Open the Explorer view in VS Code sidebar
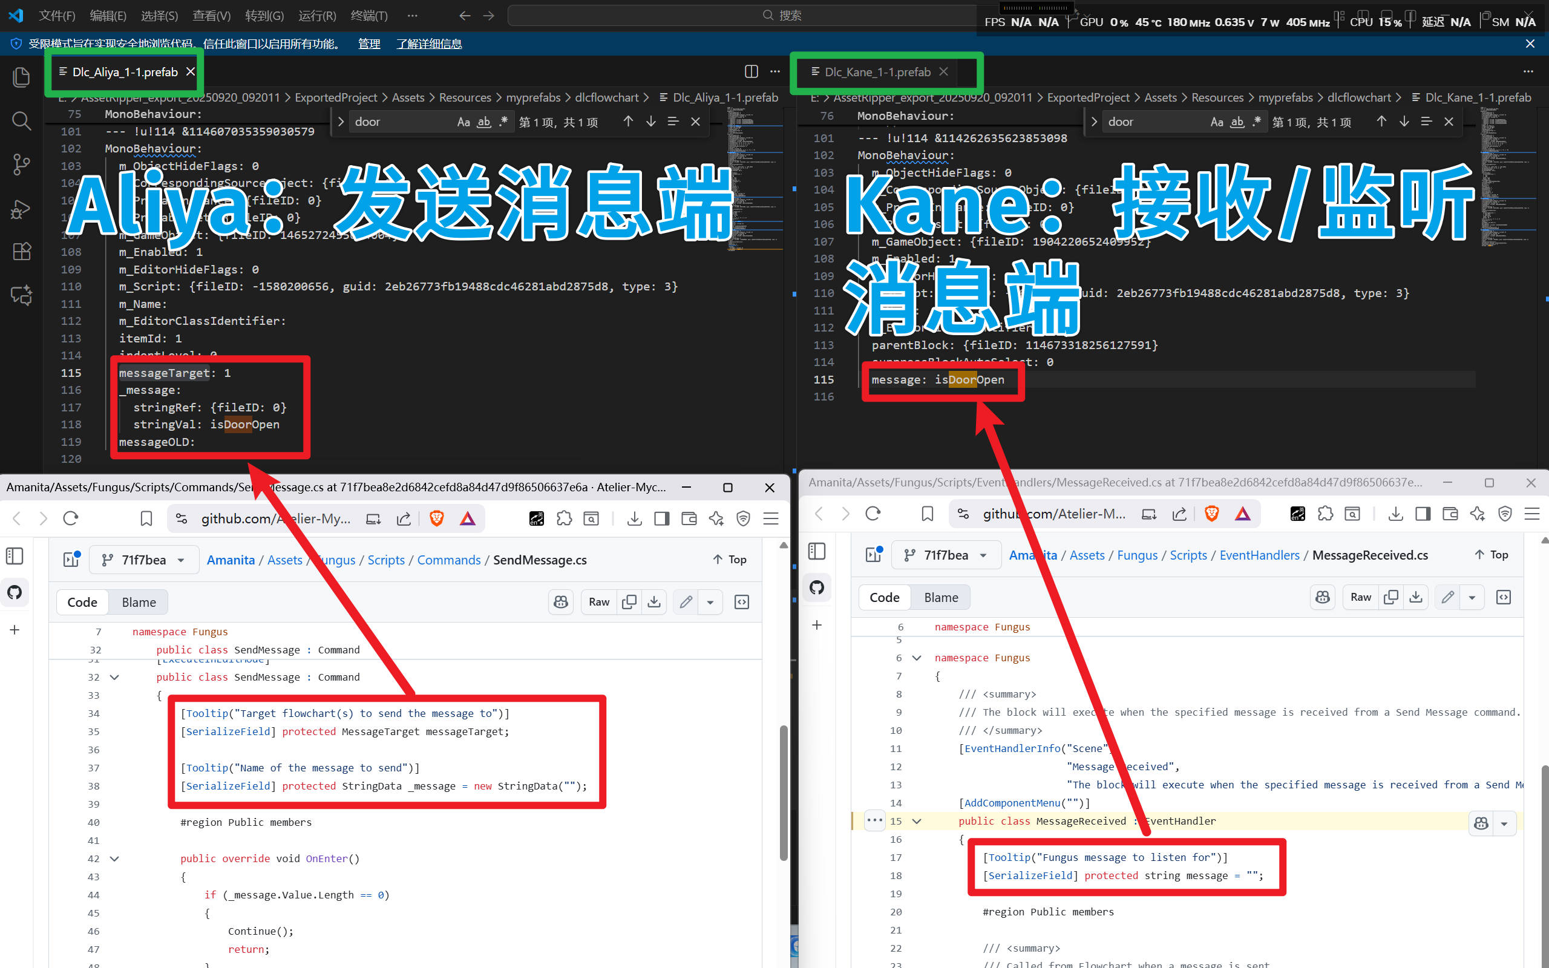The height and width of the screenshot is (968, 1549). click(21, 77)
